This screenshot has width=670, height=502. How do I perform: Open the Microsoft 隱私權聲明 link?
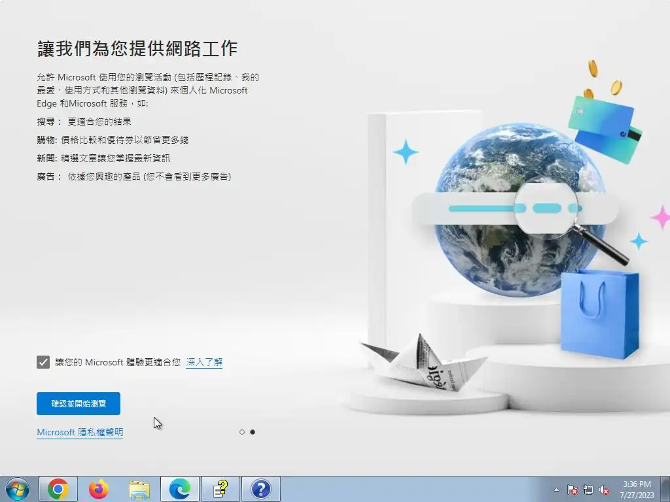pos(80,432)
